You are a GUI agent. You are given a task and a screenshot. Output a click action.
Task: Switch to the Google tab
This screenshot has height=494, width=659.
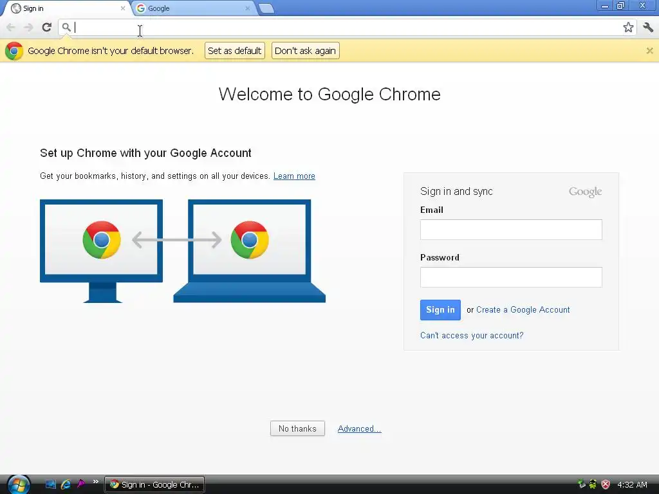click(x=194, y=8)
